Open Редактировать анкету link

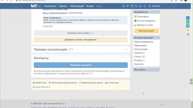point(91,83)
